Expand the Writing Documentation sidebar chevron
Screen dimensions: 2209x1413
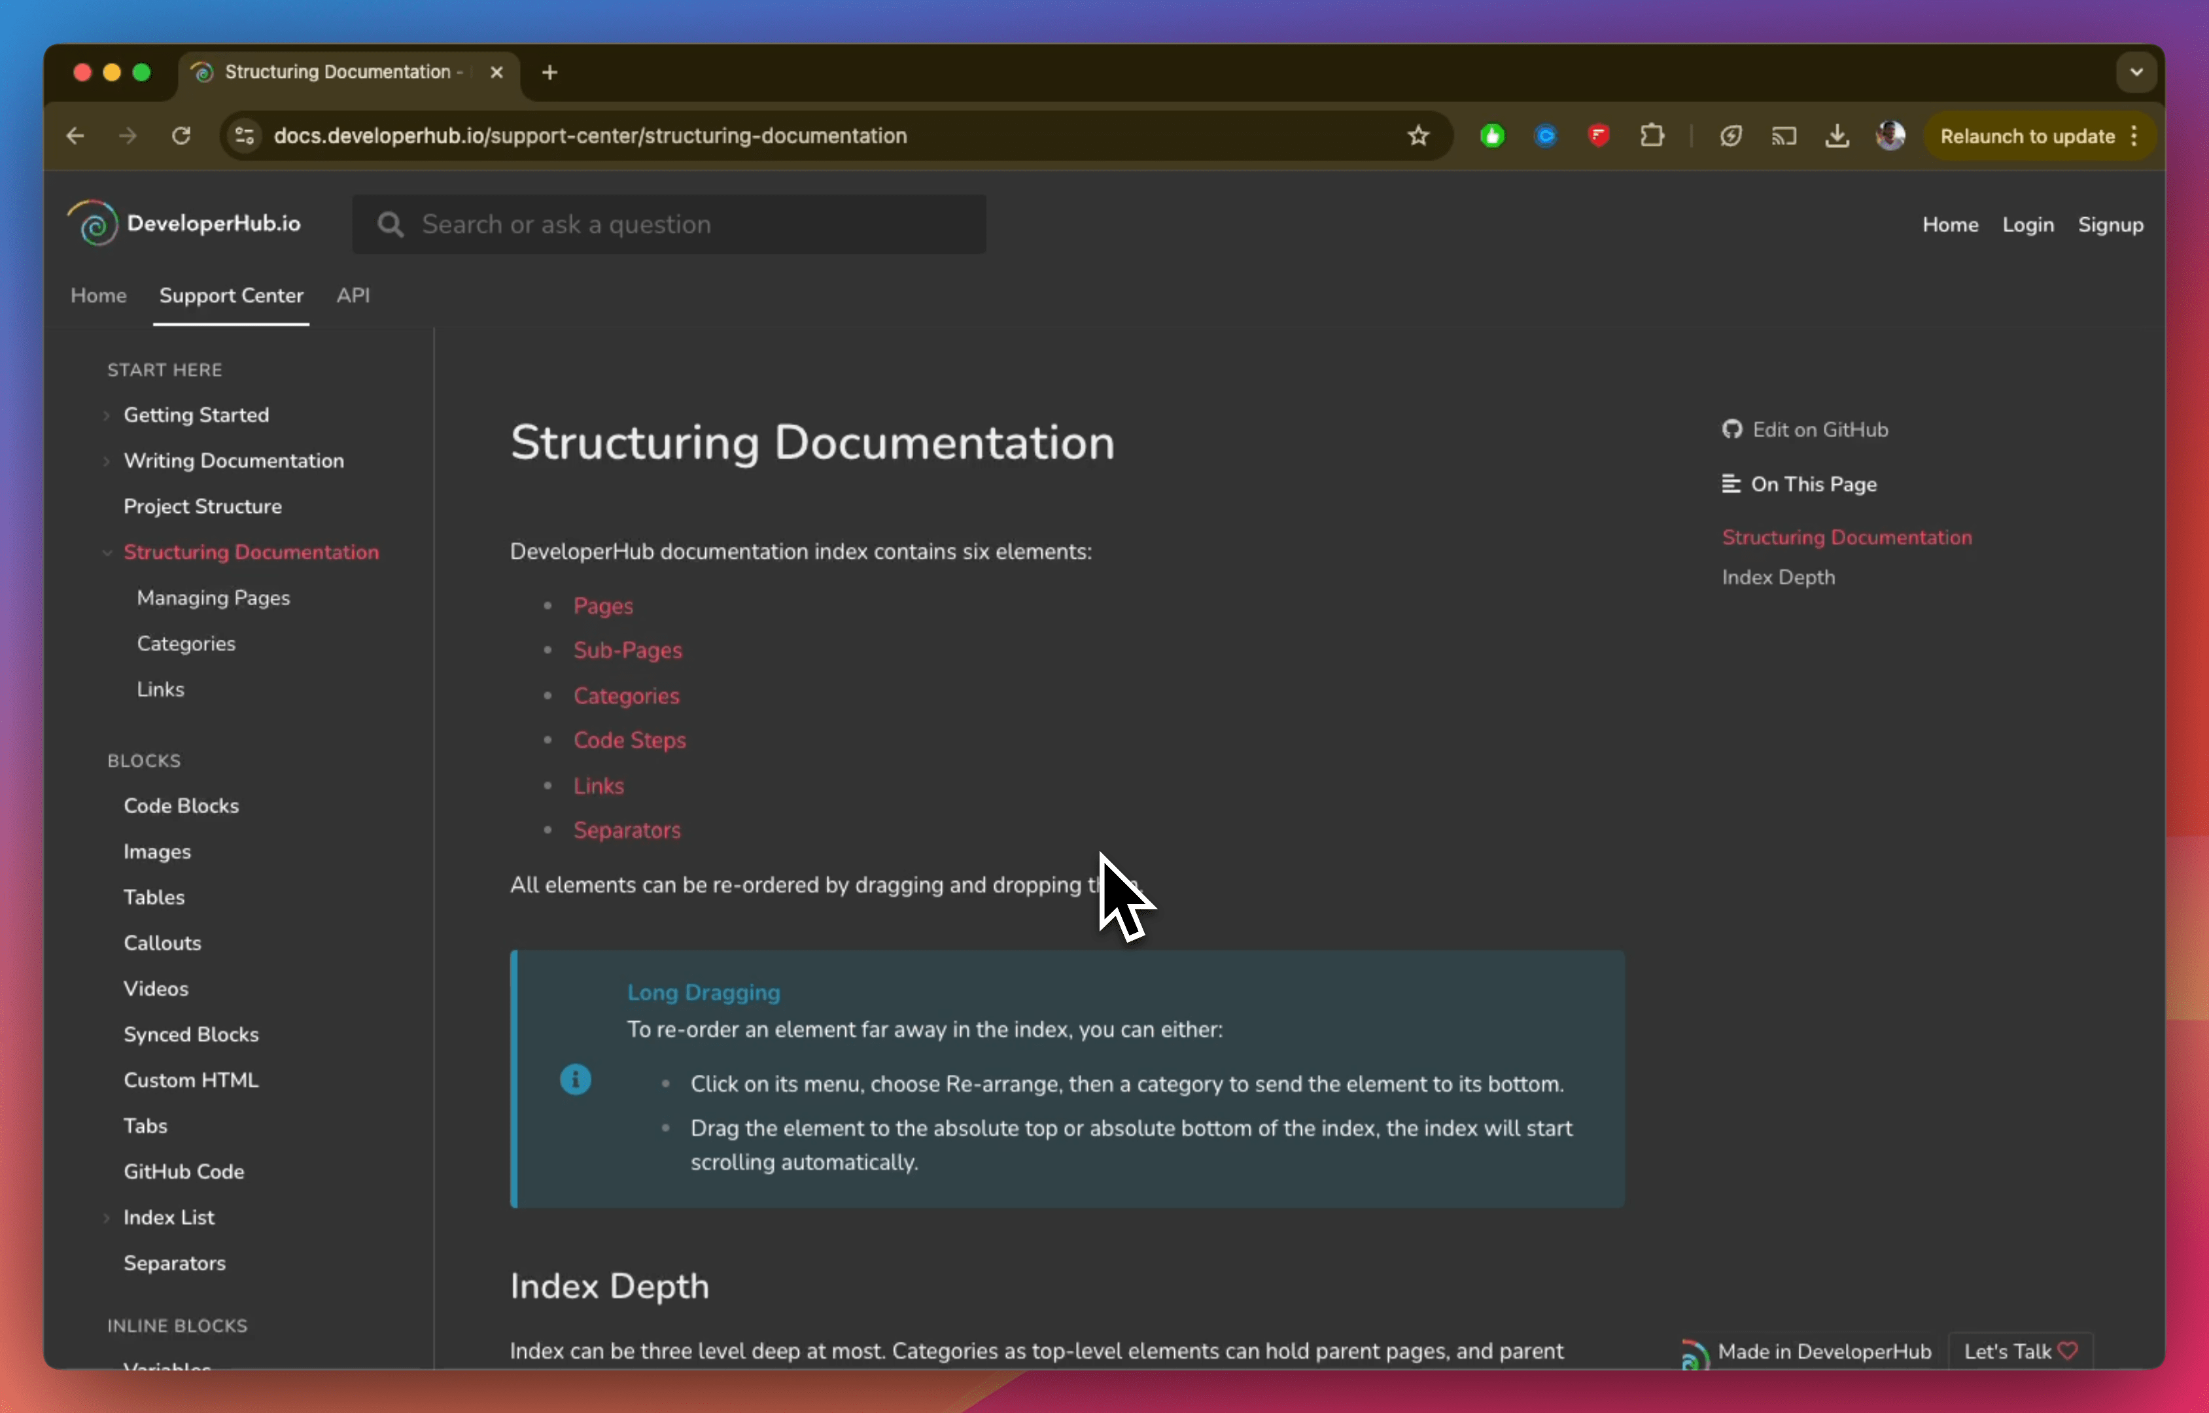click(107, 461)
